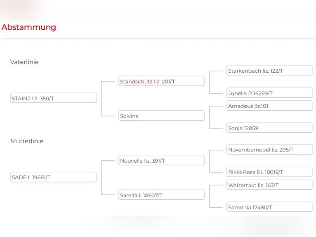
Task: Open the Amadeus liz.101 link
Action: click(248, 106)
